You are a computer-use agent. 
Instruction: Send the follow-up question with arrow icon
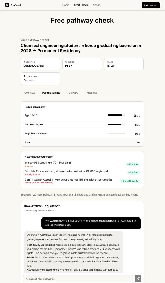(138, 279)
